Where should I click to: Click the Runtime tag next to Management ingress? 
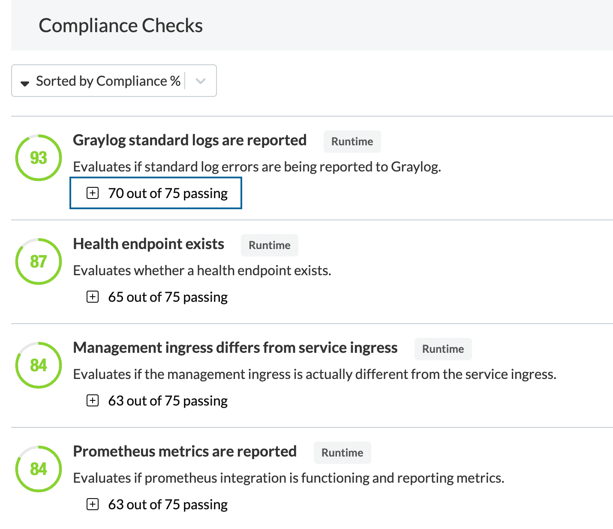pos(443,349)
